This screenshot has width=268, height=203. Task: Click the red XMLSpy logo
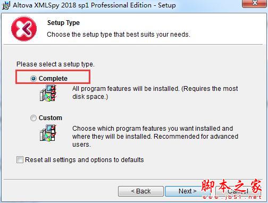(x=24, y=29)
